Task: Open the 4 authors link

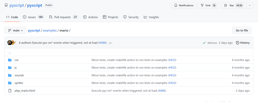Action: point(25,43)
